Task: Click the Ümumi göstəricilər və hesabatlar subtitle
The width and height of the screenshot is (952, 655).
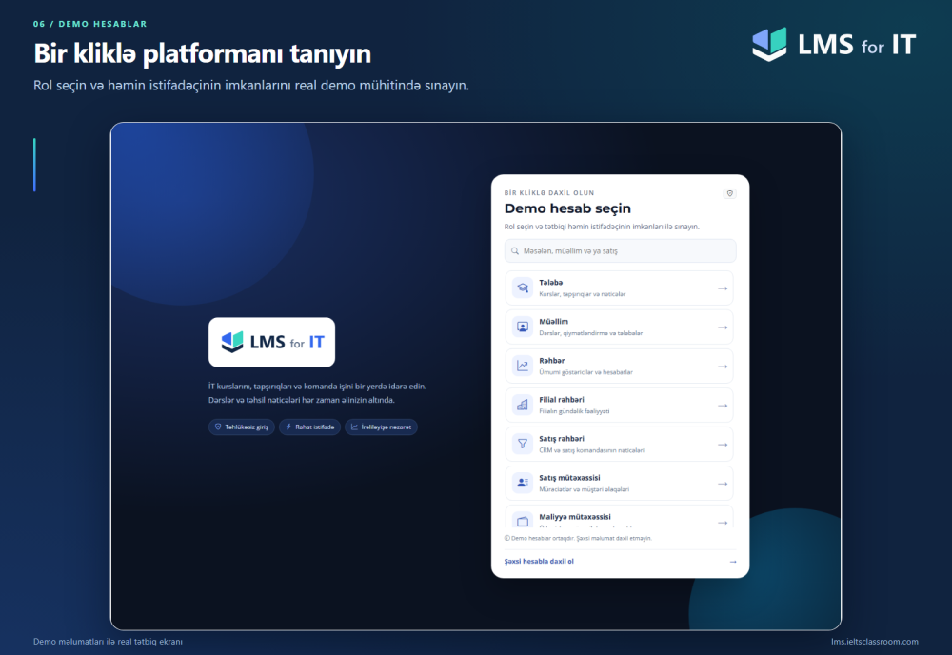Action: [x=585, y=372]
